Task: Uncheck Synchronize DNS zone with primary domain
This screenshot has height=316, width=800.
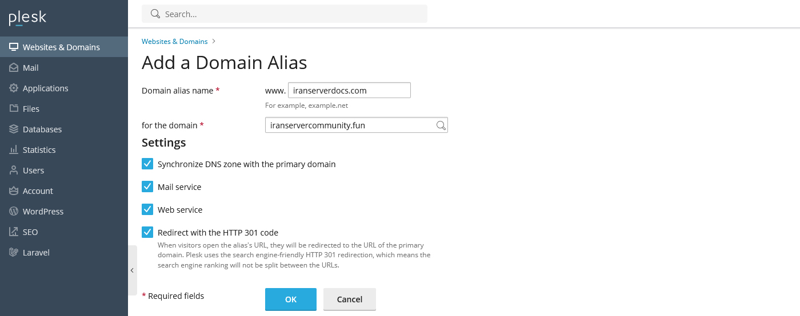Action: pos(147,164)
